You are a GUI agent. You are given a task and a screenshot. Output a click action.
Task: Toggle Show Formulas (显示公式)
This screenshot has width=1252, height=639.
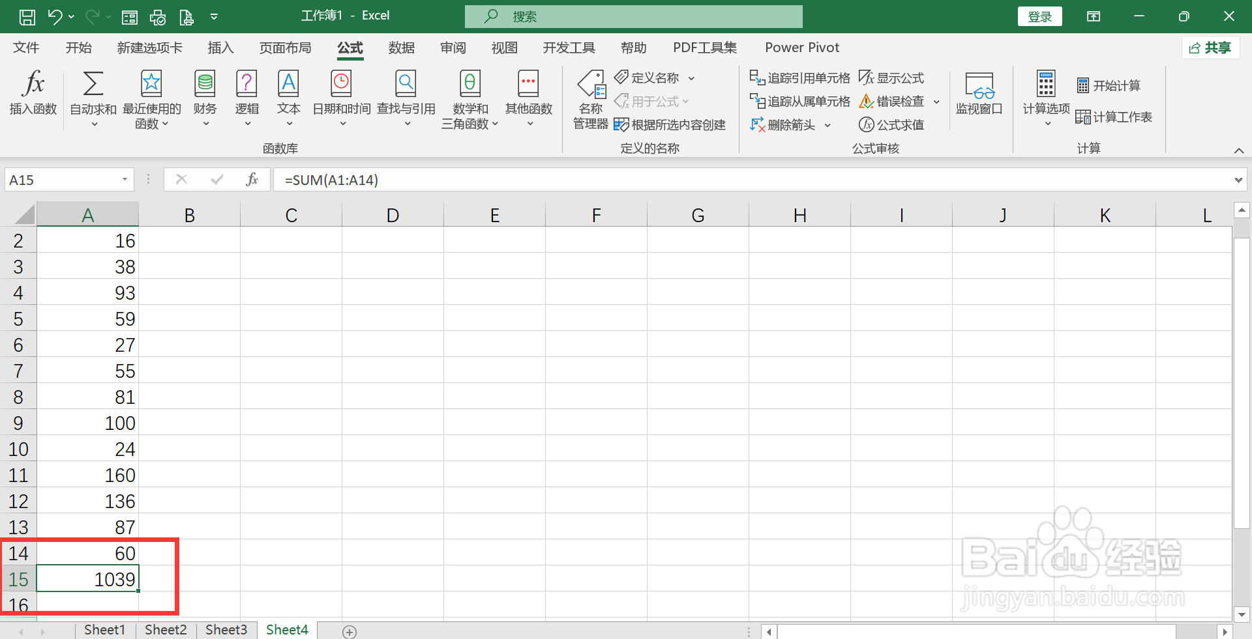tap(891, 78)
